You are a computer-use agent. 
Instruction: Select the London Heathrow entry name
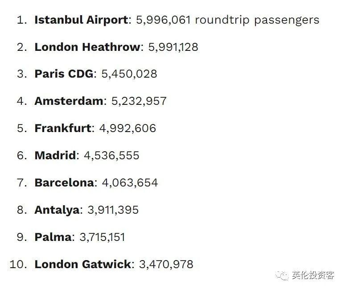[x=87, y=47]
